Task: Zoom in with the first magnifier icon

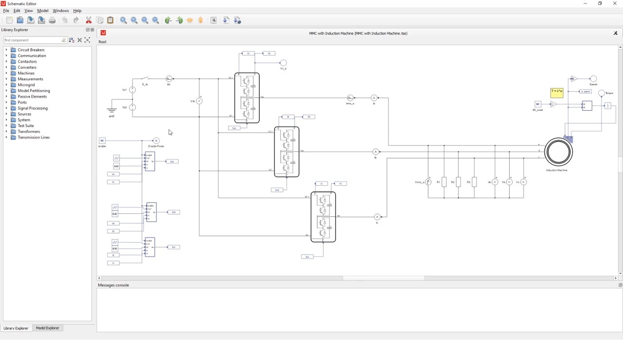Action: pyautogui.click(x=124, y=20)
